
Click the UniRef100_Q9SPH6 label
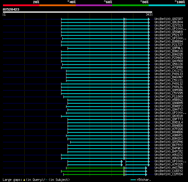point(169,142)
